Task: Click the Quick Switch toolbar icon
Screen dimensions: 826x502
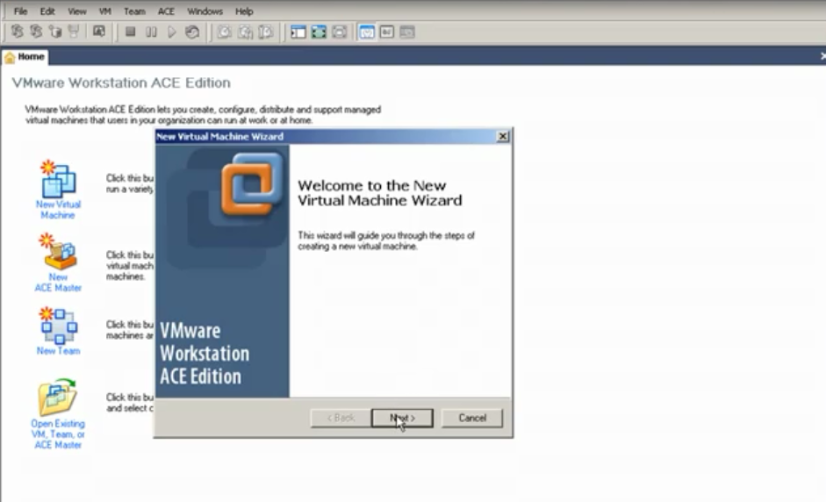Action: pos(339,32)
